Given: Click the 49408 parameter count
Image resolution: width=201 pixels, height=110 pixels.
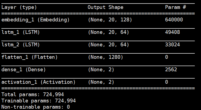Looking at the screenshot, I should [172, 32].
